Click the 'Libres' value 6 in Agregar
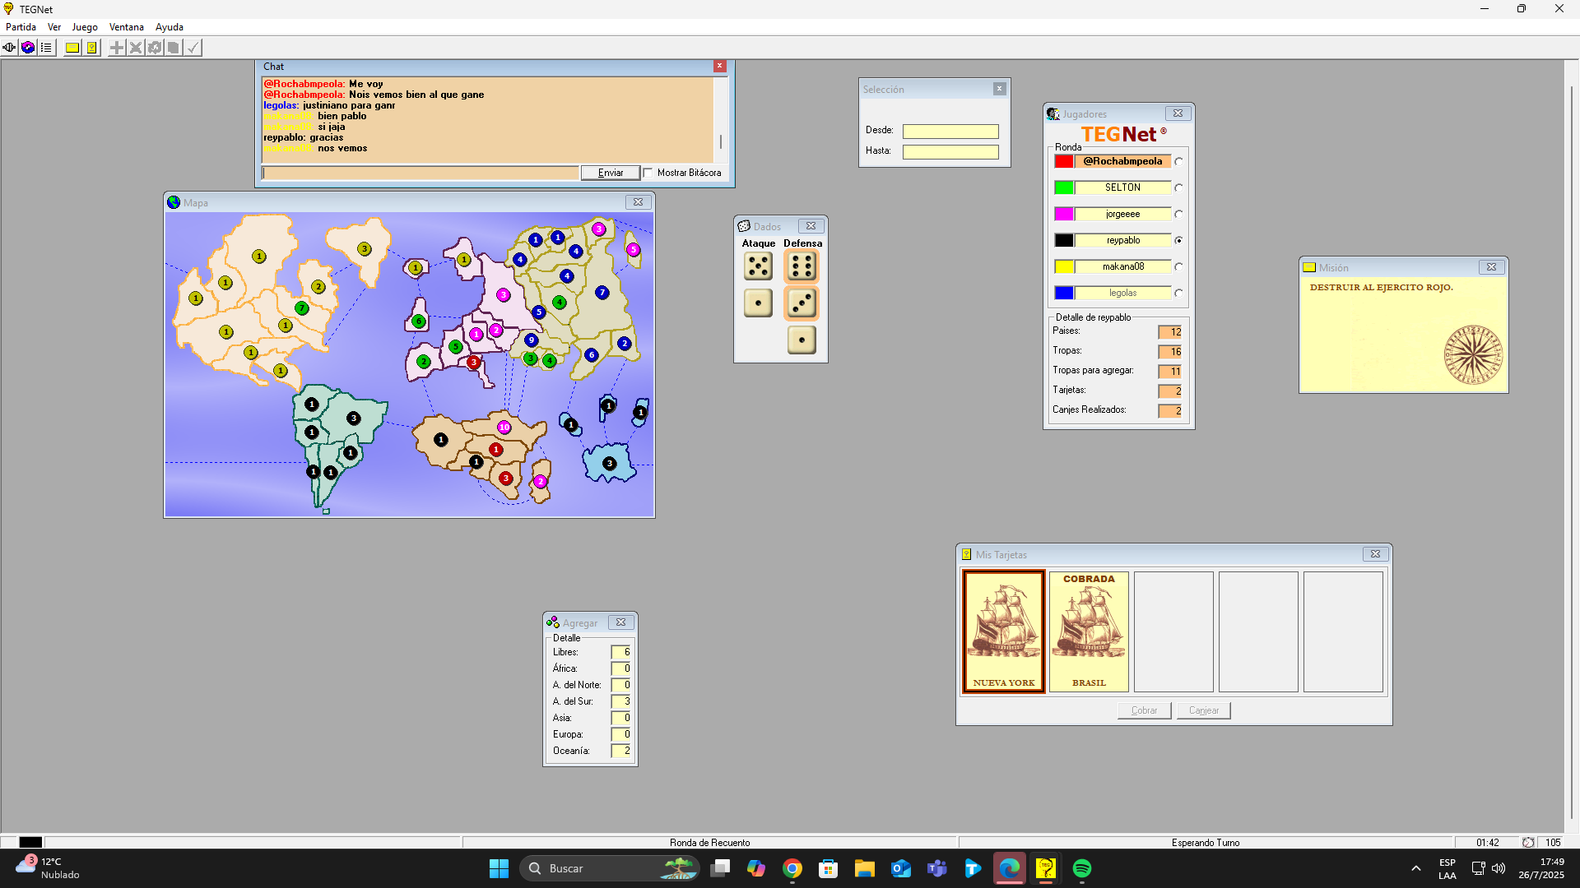Screen dimensions: 1580x888 click(x=620, y=652)
